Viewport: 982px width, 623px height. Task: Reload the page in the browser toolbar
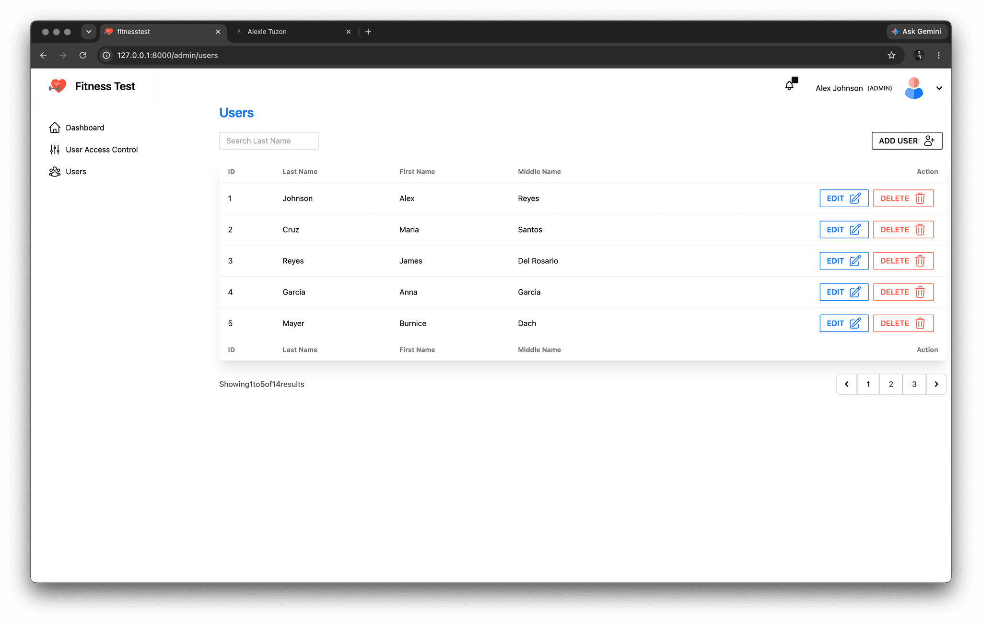tap(83, 55)
